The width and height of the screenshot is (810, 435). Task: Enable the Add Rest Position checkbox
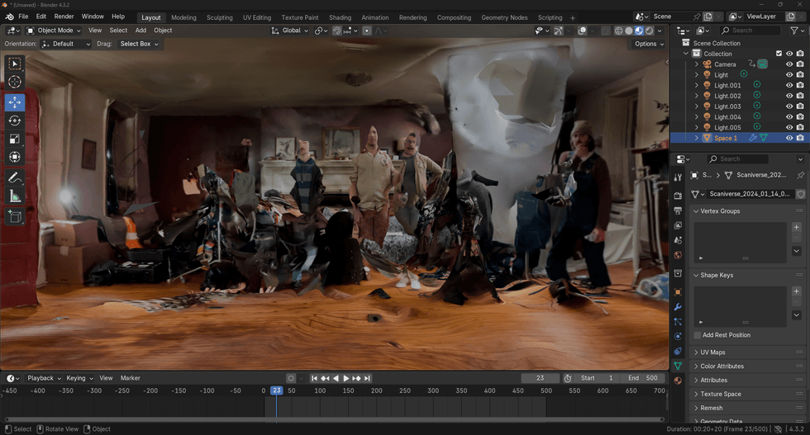[698, 335]
